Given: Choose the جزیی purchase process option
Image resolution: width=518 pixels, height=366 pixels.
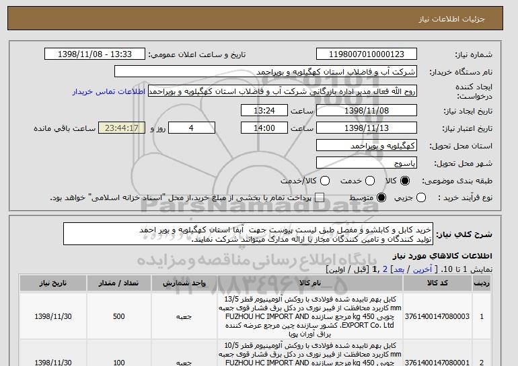Looking at the screenshot, I should pos(421,198).
